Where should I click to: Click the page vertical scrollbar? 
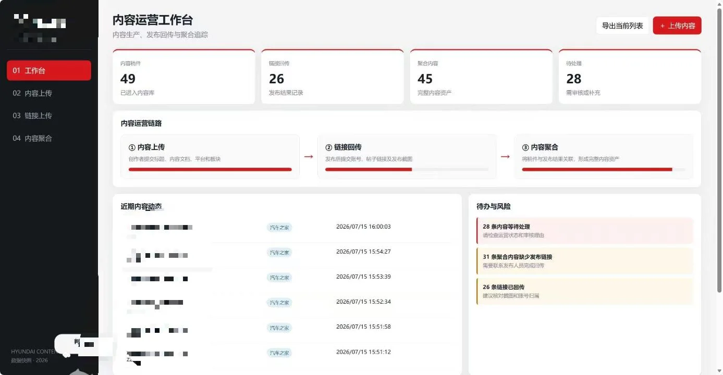tap(720, 151)
